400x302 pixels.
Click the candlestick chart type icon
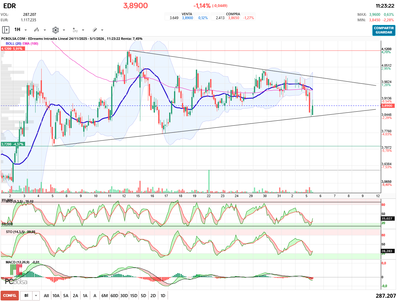pyautogui.click(x=36, y=30)
